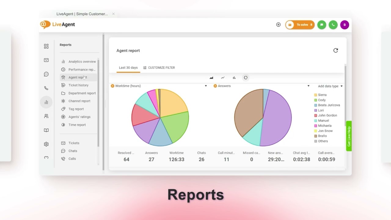Open the chat bubble icon in sidebar

(x=46, y=74)
